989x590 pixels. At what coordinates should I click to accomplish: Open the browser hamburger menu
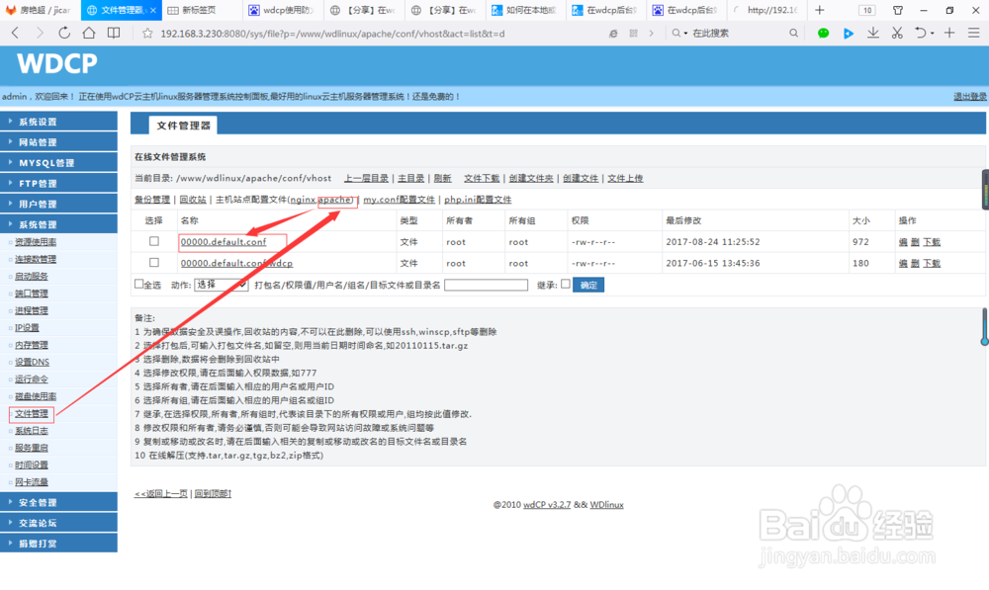coord(974,33)
